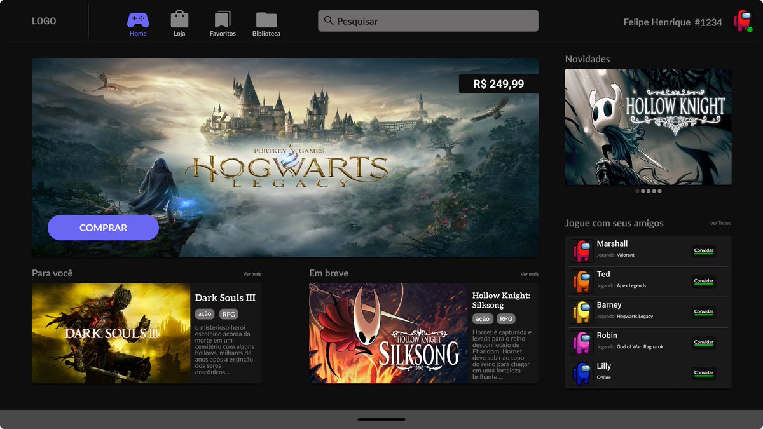Viewport: 763px width, 429px height.
Task: Click the ação tag on Dark Souls III
Action: (205, 314)
